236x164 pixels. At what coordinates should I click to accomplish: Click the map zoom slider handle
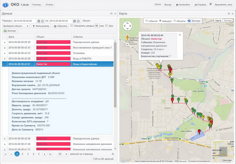(127, 57)
